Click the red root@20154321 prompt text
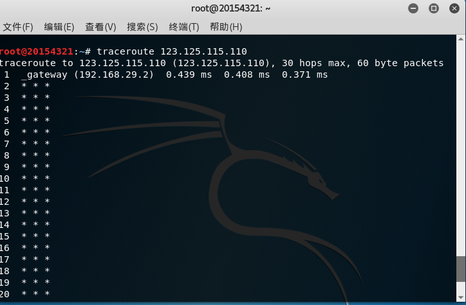 pyautogui.click(x=36, y=51)
